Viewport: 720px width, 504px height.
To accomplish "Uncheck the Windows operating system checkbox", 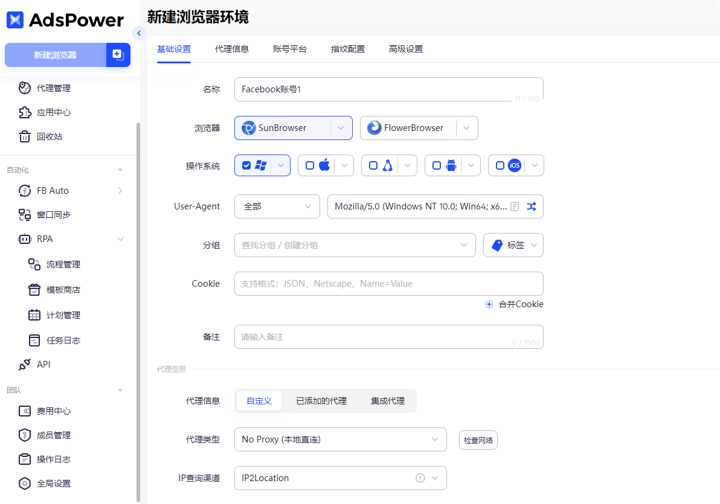I will 246,166.
